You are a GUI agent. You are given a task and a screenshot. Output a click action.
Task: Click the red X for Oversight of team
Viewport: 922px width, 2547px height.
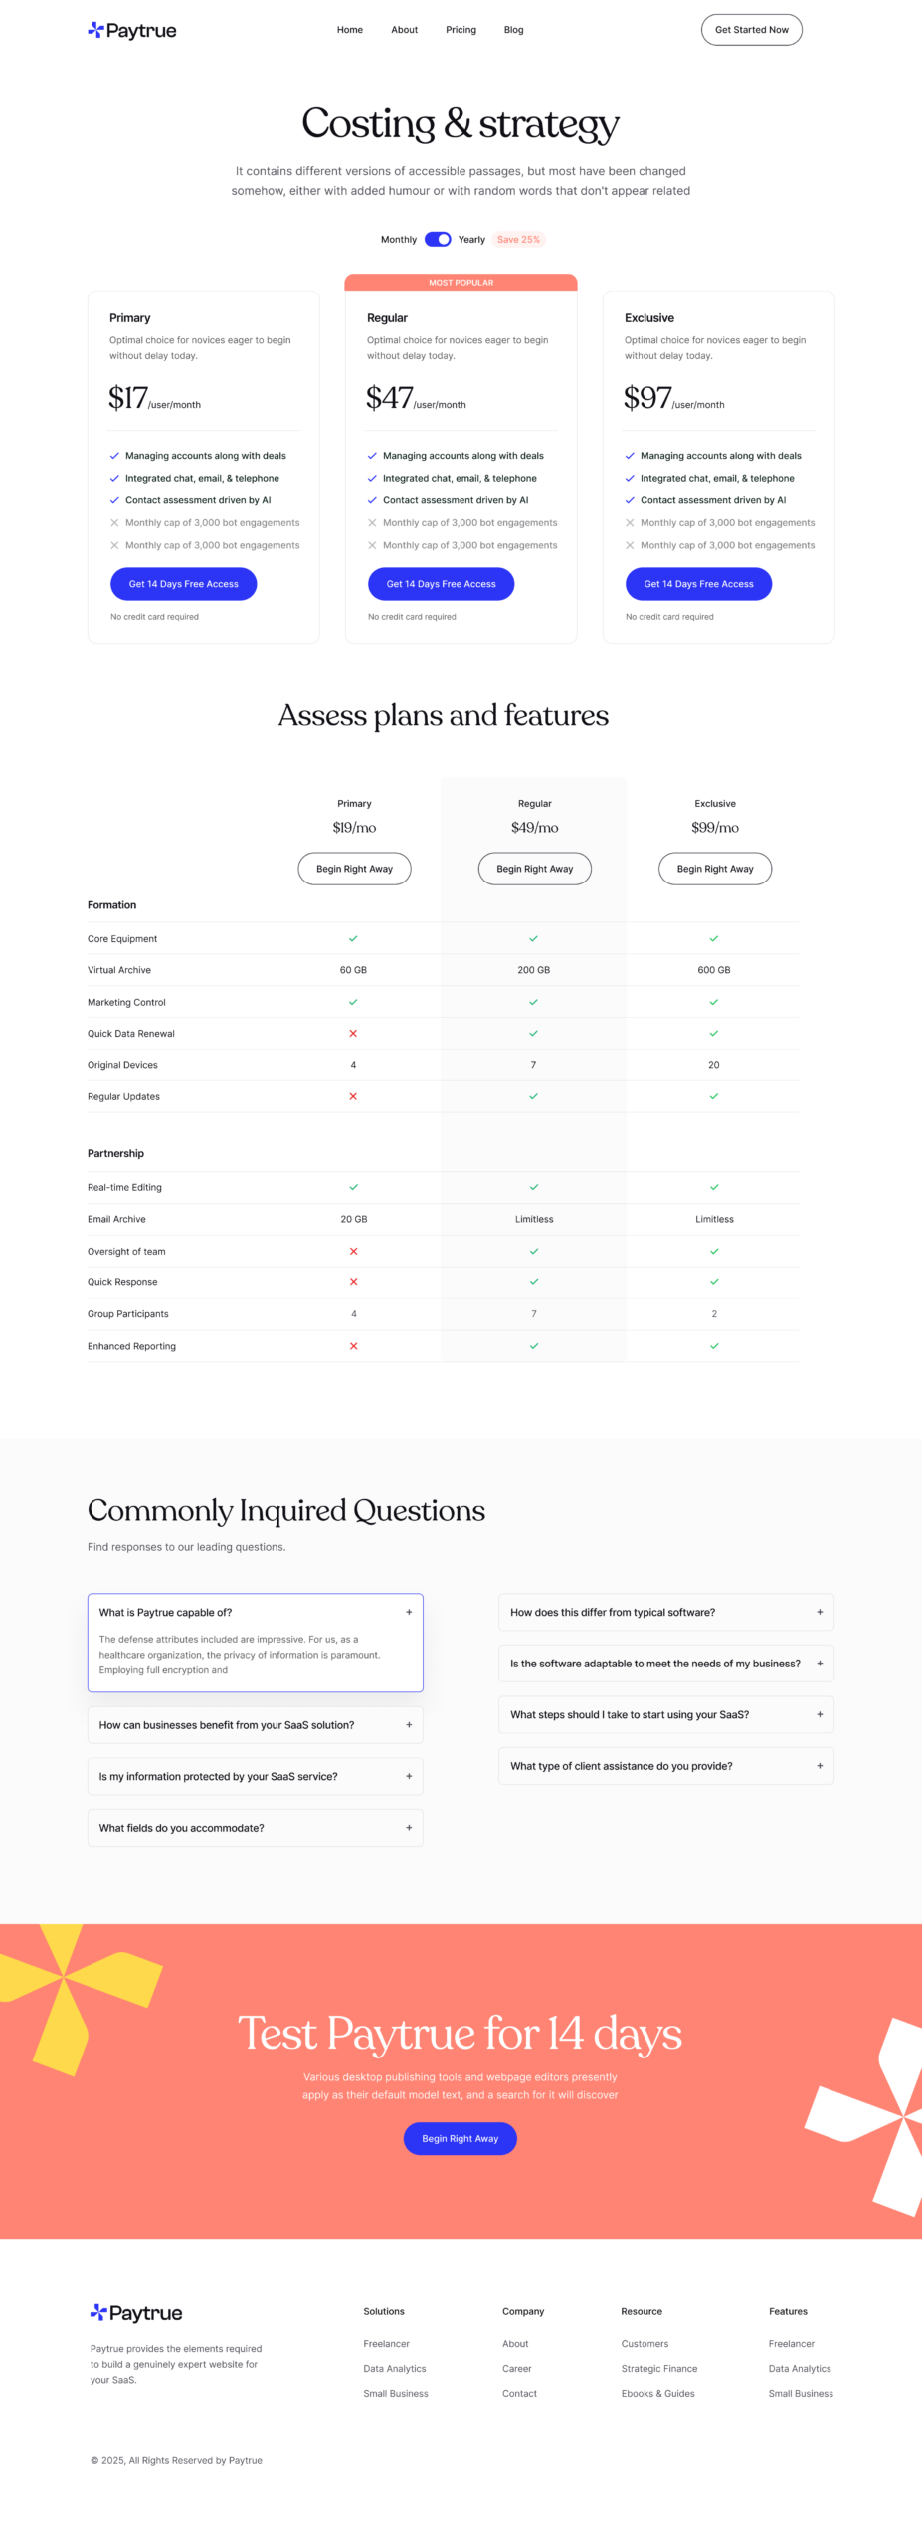pyautogui.click(x=353, y=1251)
